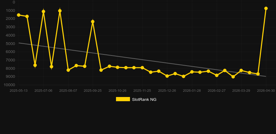Click the 2025-08-07 x-axis date label
Screen dimensions: 276x134
pyautogui.click(x=68, y=91)
